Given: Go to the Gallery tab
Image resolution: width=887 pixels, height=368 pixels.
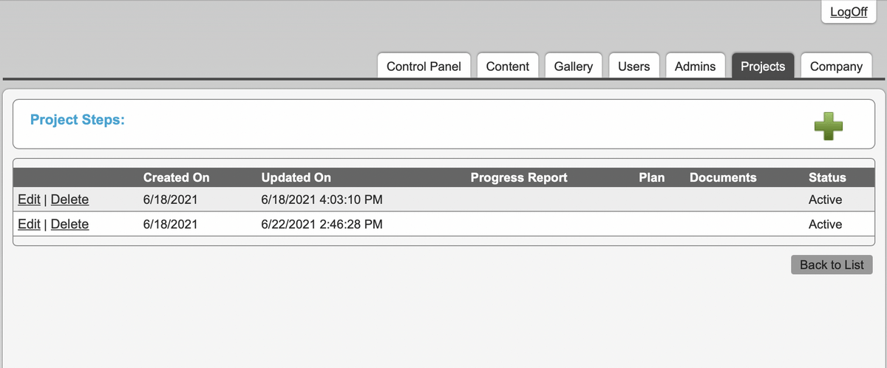Looking at the screenshot, I should [574, 67].
